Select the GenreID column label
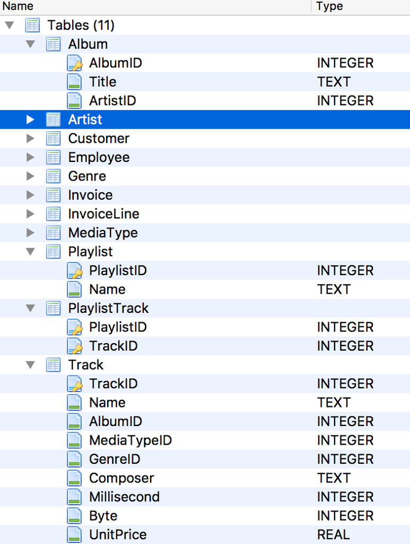Screen dimensions: 410x544 tap(115, 459)
